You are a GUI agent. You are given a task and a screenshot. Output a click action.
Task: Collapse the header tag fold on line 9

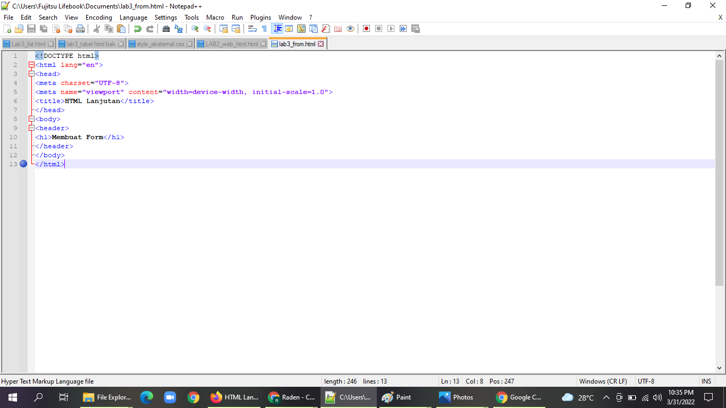click(31, 128)
